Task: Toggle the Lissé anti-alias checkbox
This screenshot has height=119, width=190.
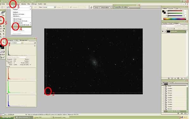Action: point(33,7)
